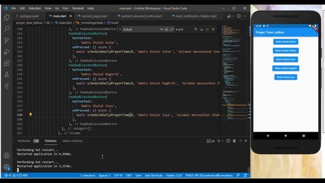Image resolution: width=325 pixels, height=183 pixels.
Task: Click prayer_time_latihan breadcrumb
Action: (29, 23)
